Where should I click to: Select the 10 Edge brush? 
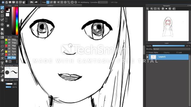[10, 43]
